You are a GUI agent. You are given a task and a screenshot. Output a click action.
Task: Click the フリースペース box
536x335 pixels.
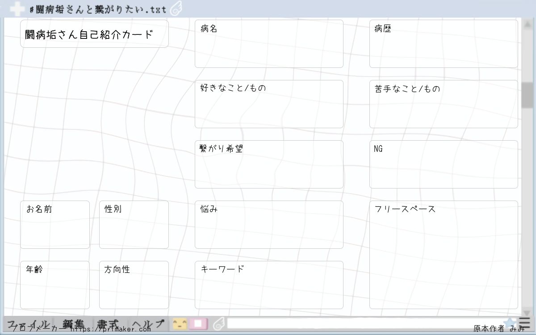pyautogui.click(x=444, y=255)
